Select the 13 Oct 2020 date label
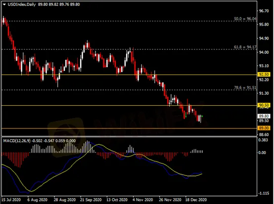The image size is (274, 204). pyautogui.click(x=117, y=200)
